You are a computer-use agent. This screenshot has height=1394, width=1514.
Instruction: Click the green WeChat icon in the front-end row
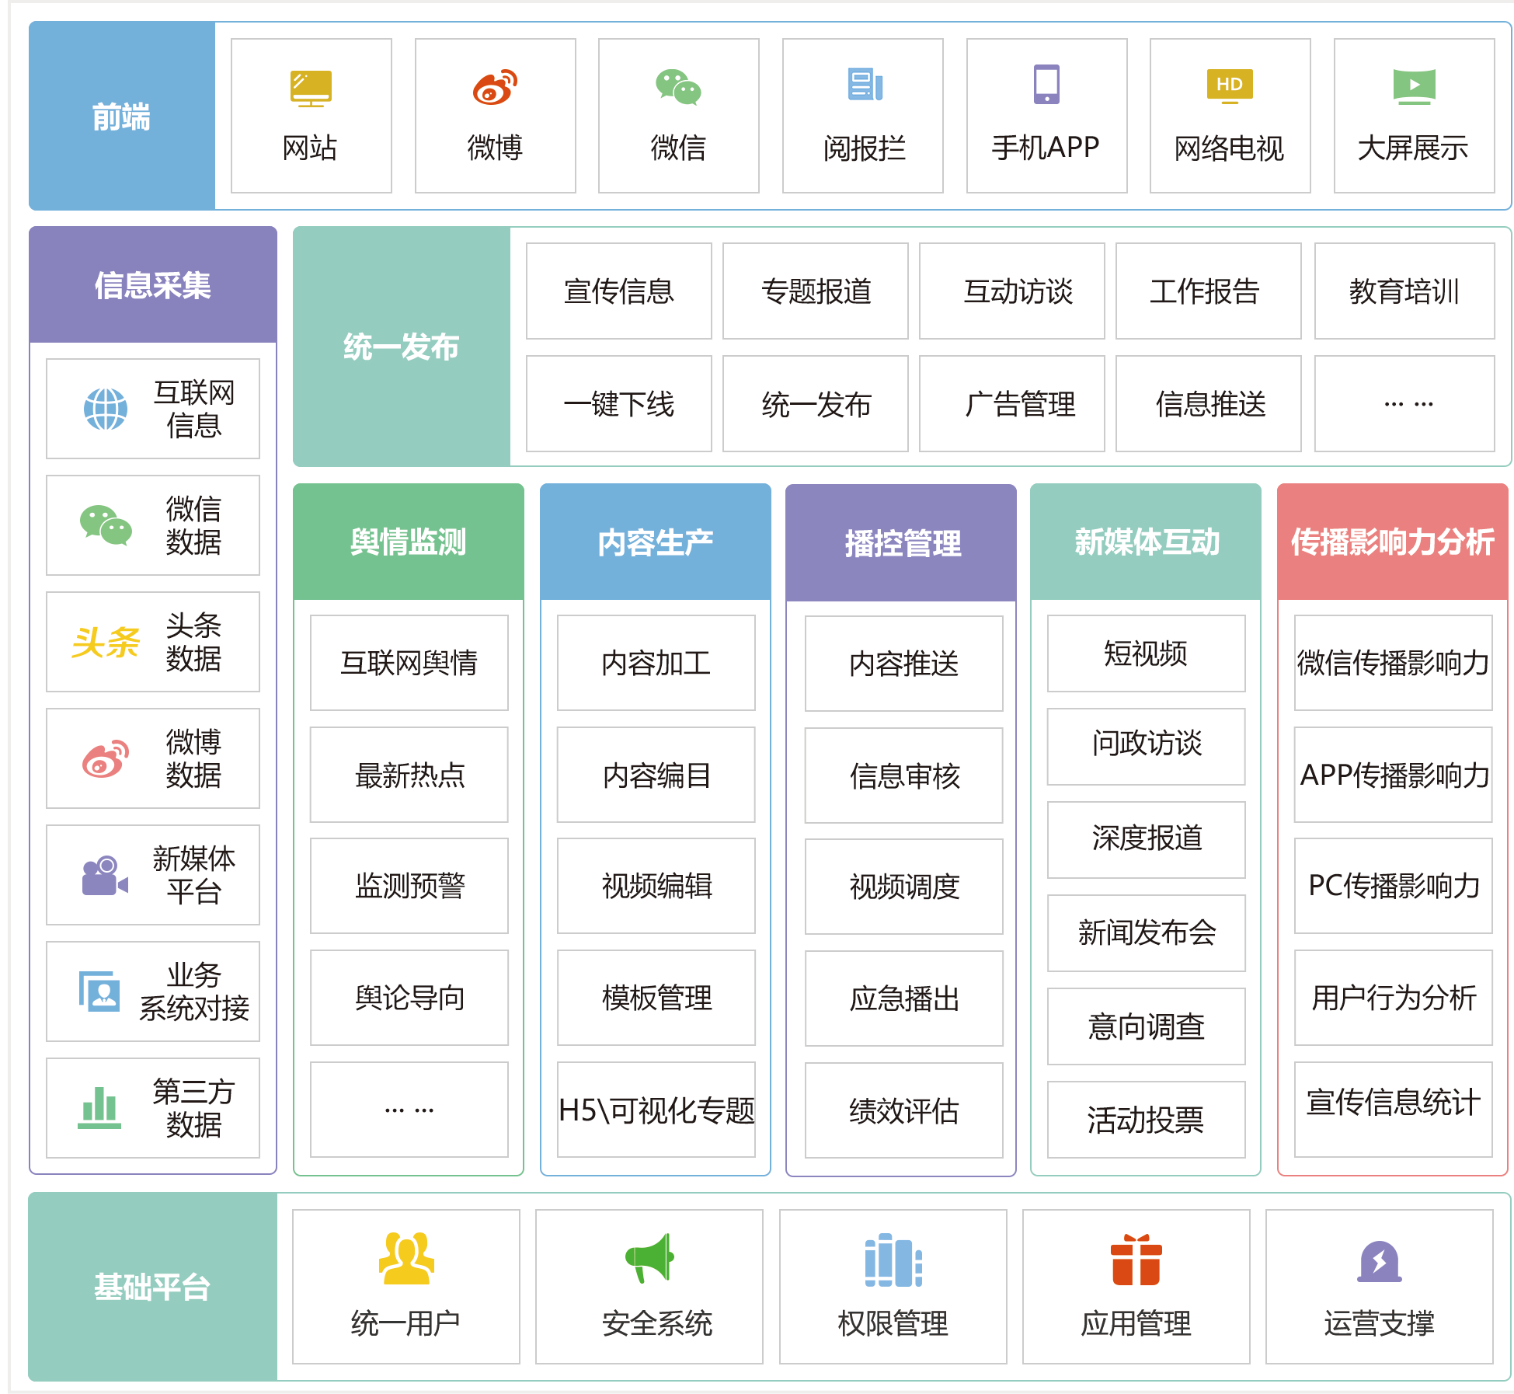[x=678, y=87]
